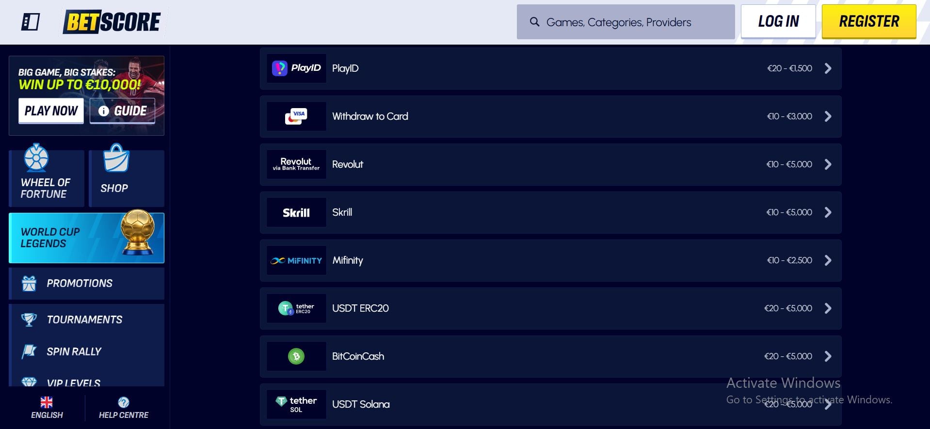This screenshot has height=429, width=930.
Task: Click the tether SOL logo icon
Action: pyautogui.click(x=296, y=404)
